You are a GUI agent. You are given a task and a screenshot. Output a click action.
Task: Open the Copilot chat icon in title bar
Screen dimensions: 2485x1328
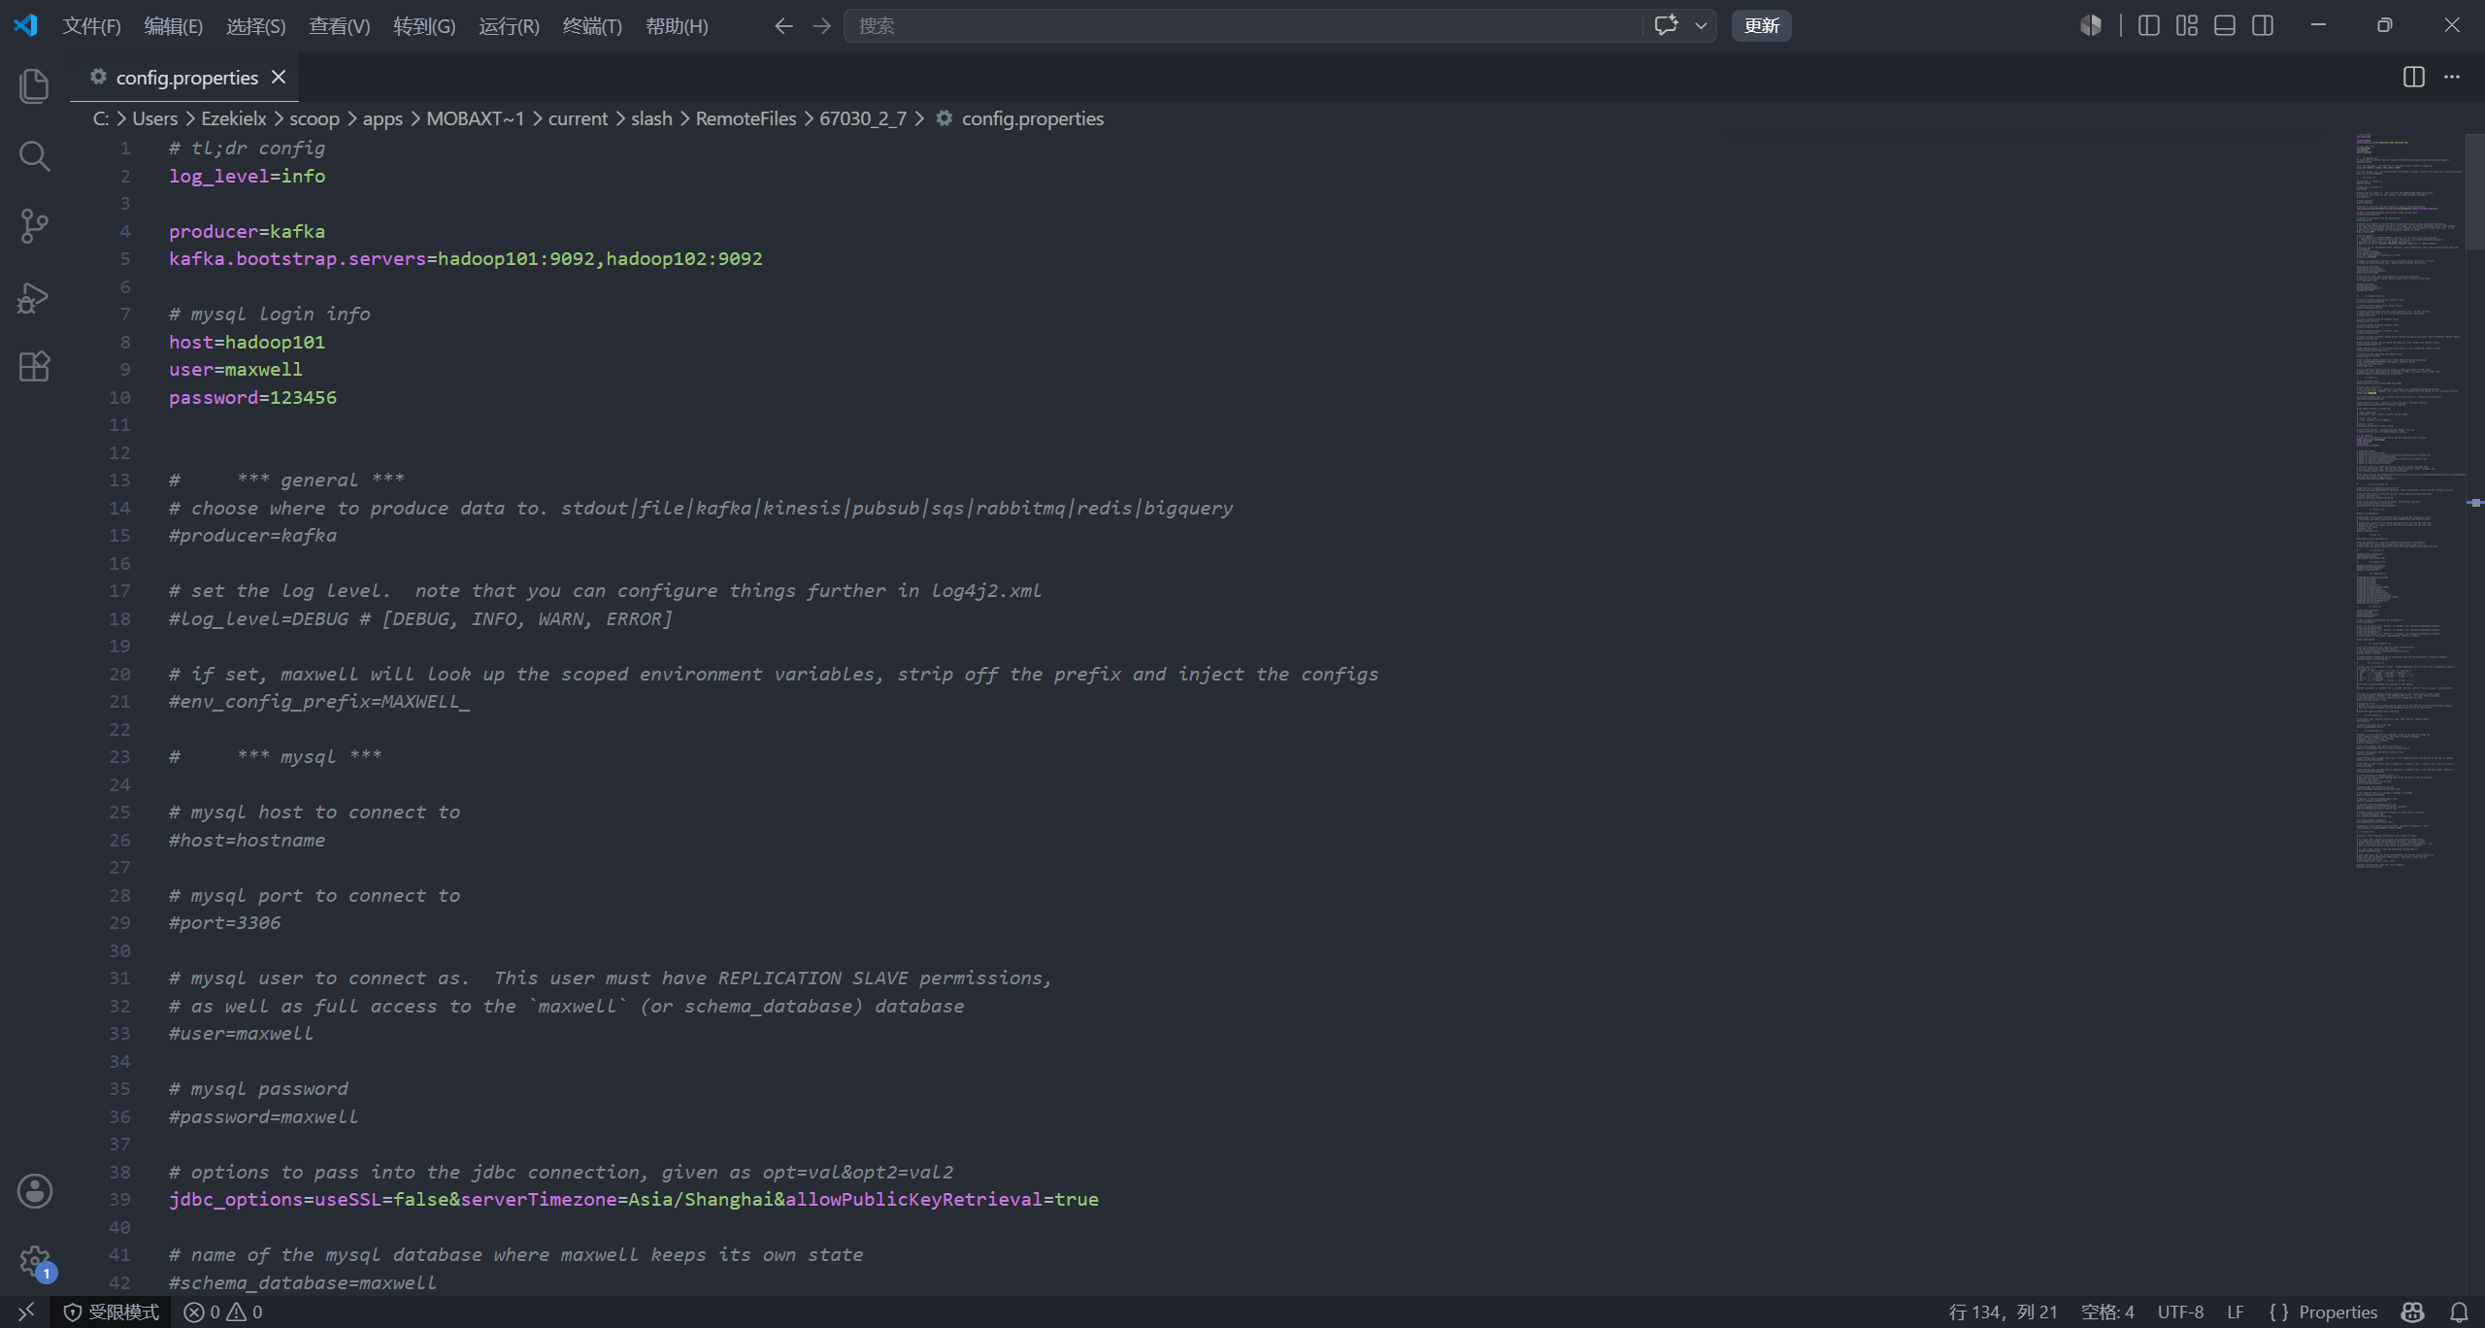[1666, 26]
